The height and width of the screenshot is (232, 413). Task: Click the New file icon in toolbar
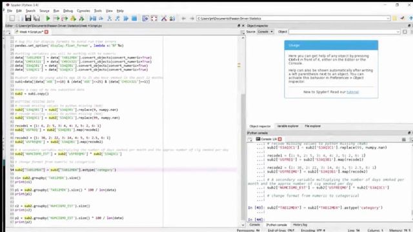12,19
